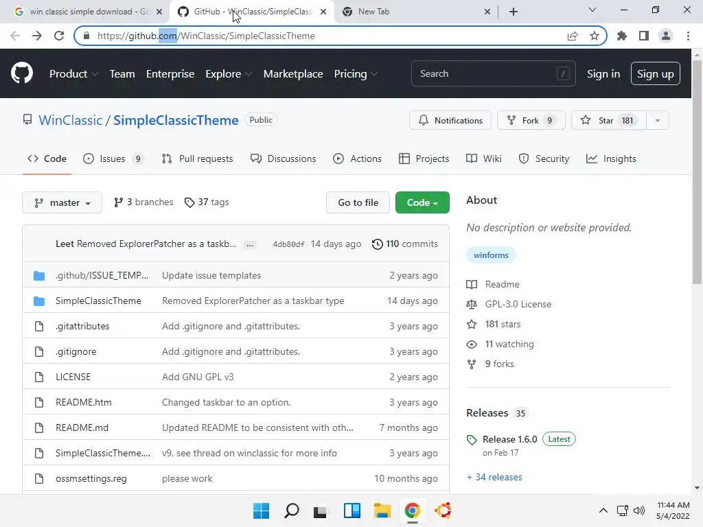The width and height of the screenshot is (703, 527).
Task: Open the master branch dropdown
Action: click(62, 202)
